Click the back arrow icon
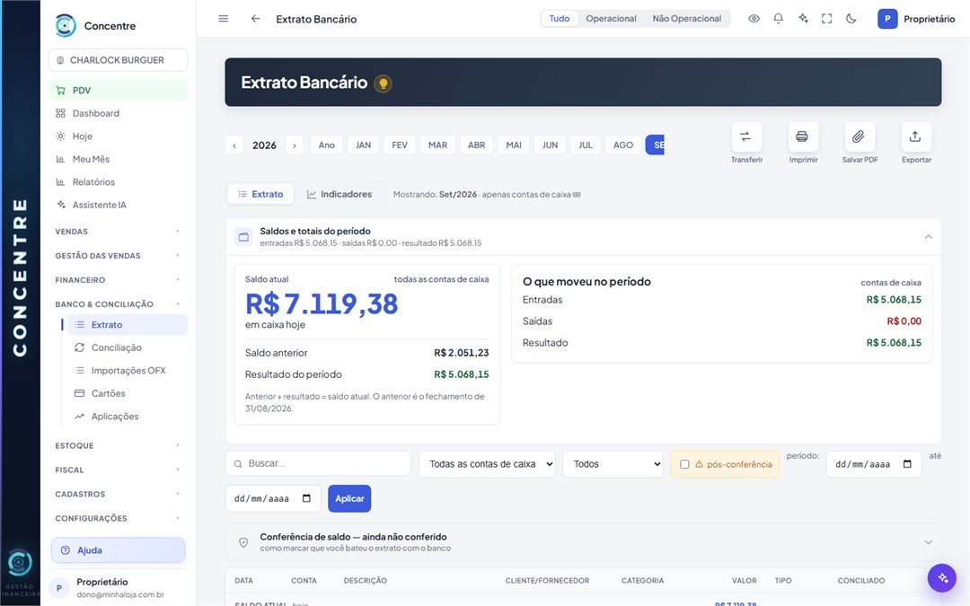 pos(255,19)
